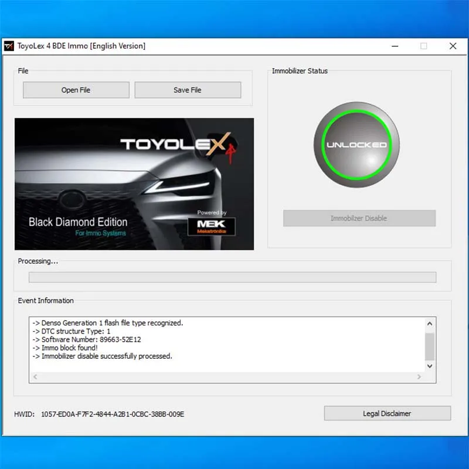The height and width of the screenshot is (469, 469).
Task: Click the HWID code text
Action: [112, 414]
